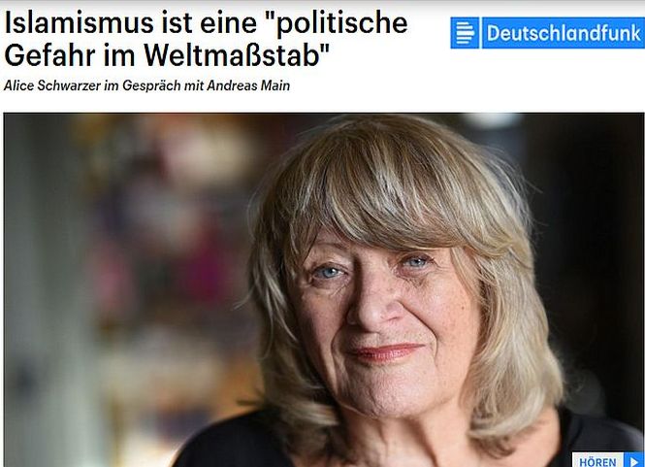Click "im Gespräch mit" in the subtitle
Viewport: 645px width, 467px height.
point(153,85)
